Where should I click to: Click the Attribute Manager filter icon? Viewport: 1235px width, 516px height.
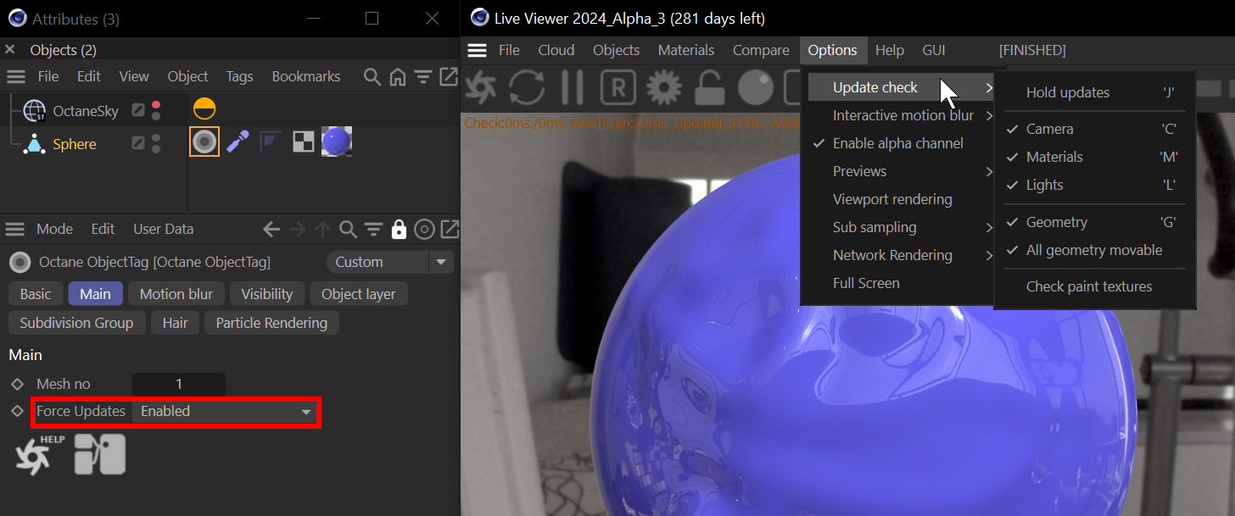click(x=373, y=229)
